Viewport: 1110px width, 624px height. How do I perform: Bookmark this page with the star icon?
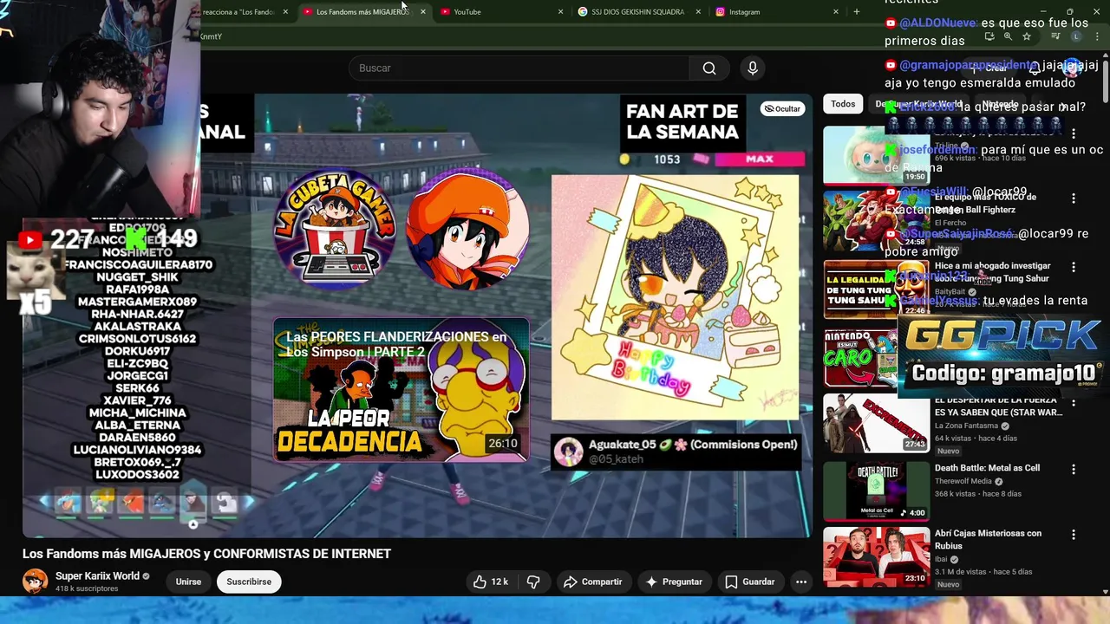coord(1027,36)
